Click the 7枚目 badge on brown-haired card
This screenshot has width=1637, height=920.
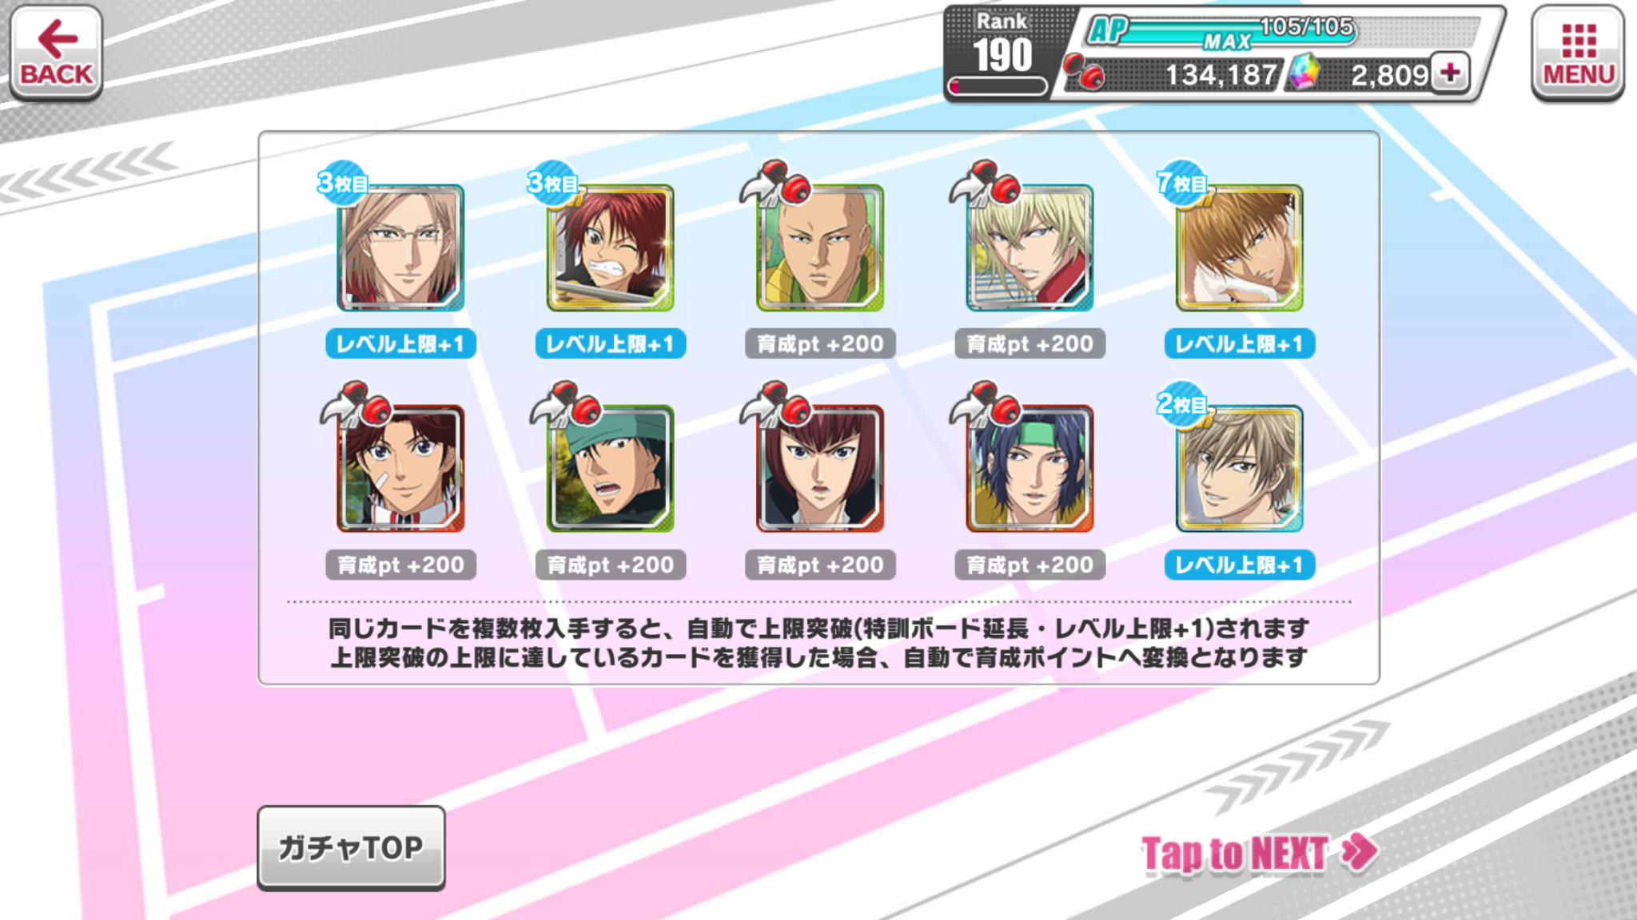click(1183, 184)
